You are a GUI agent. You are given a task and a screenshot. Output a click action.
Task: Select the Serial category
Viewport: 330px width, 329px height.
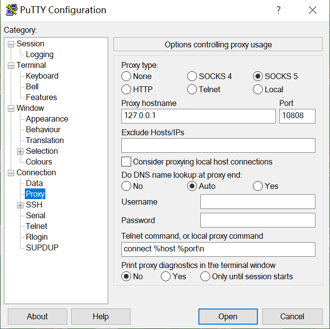point(36,215)
